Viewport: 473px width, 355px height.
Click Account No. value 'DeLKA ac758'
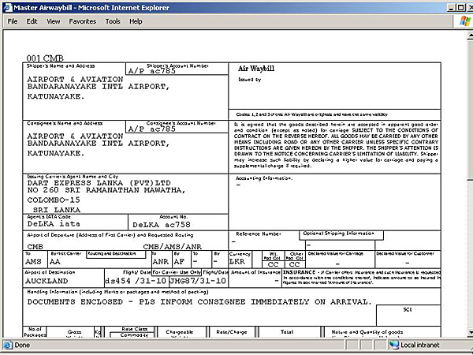(x=162, y=225)
